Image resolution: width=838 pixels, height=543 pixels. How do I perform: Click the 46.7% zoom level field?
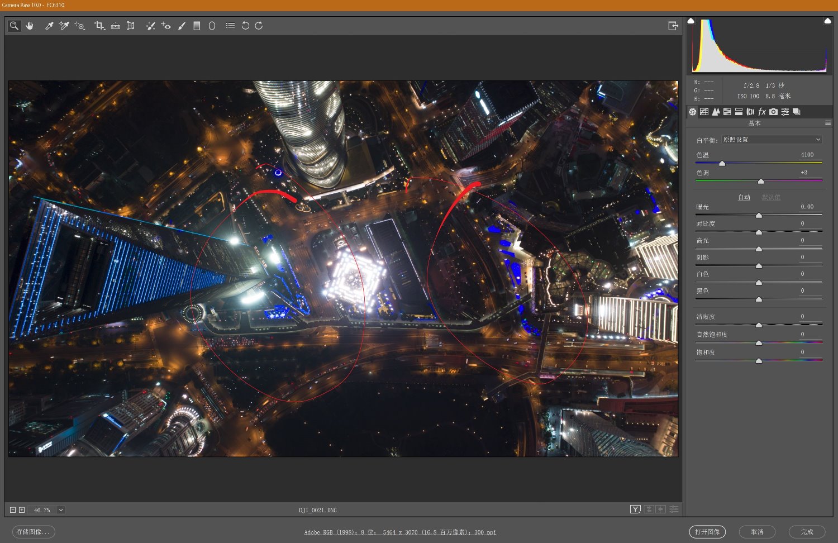point(42,510)
